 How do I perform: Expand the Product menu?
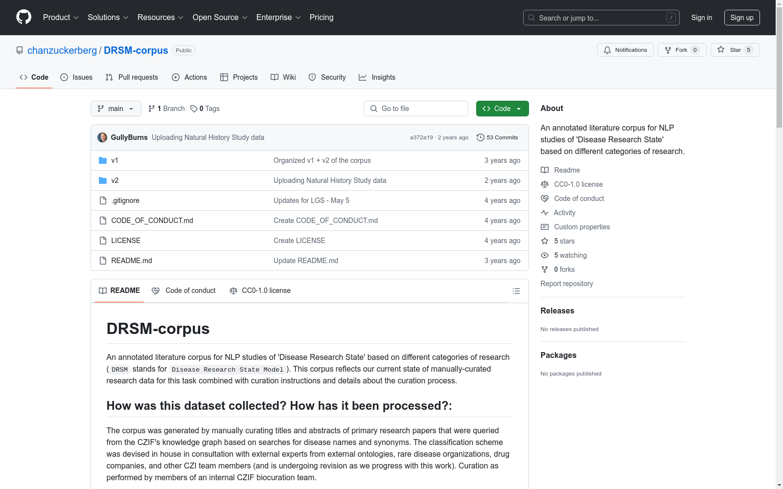point(61,18)
